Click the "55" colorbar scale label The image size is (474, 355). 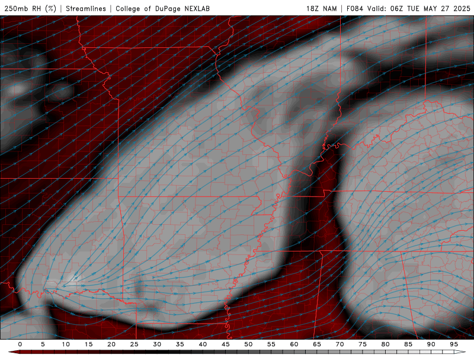point(271,344)
